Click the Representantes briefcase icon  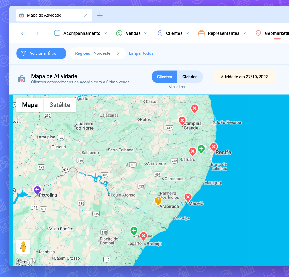[201, 33]
